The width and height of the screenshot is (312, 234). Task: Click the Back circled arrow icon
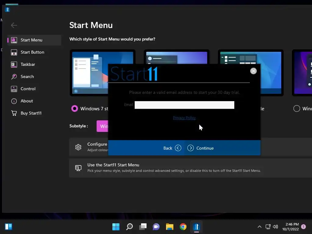coord(178,148)
